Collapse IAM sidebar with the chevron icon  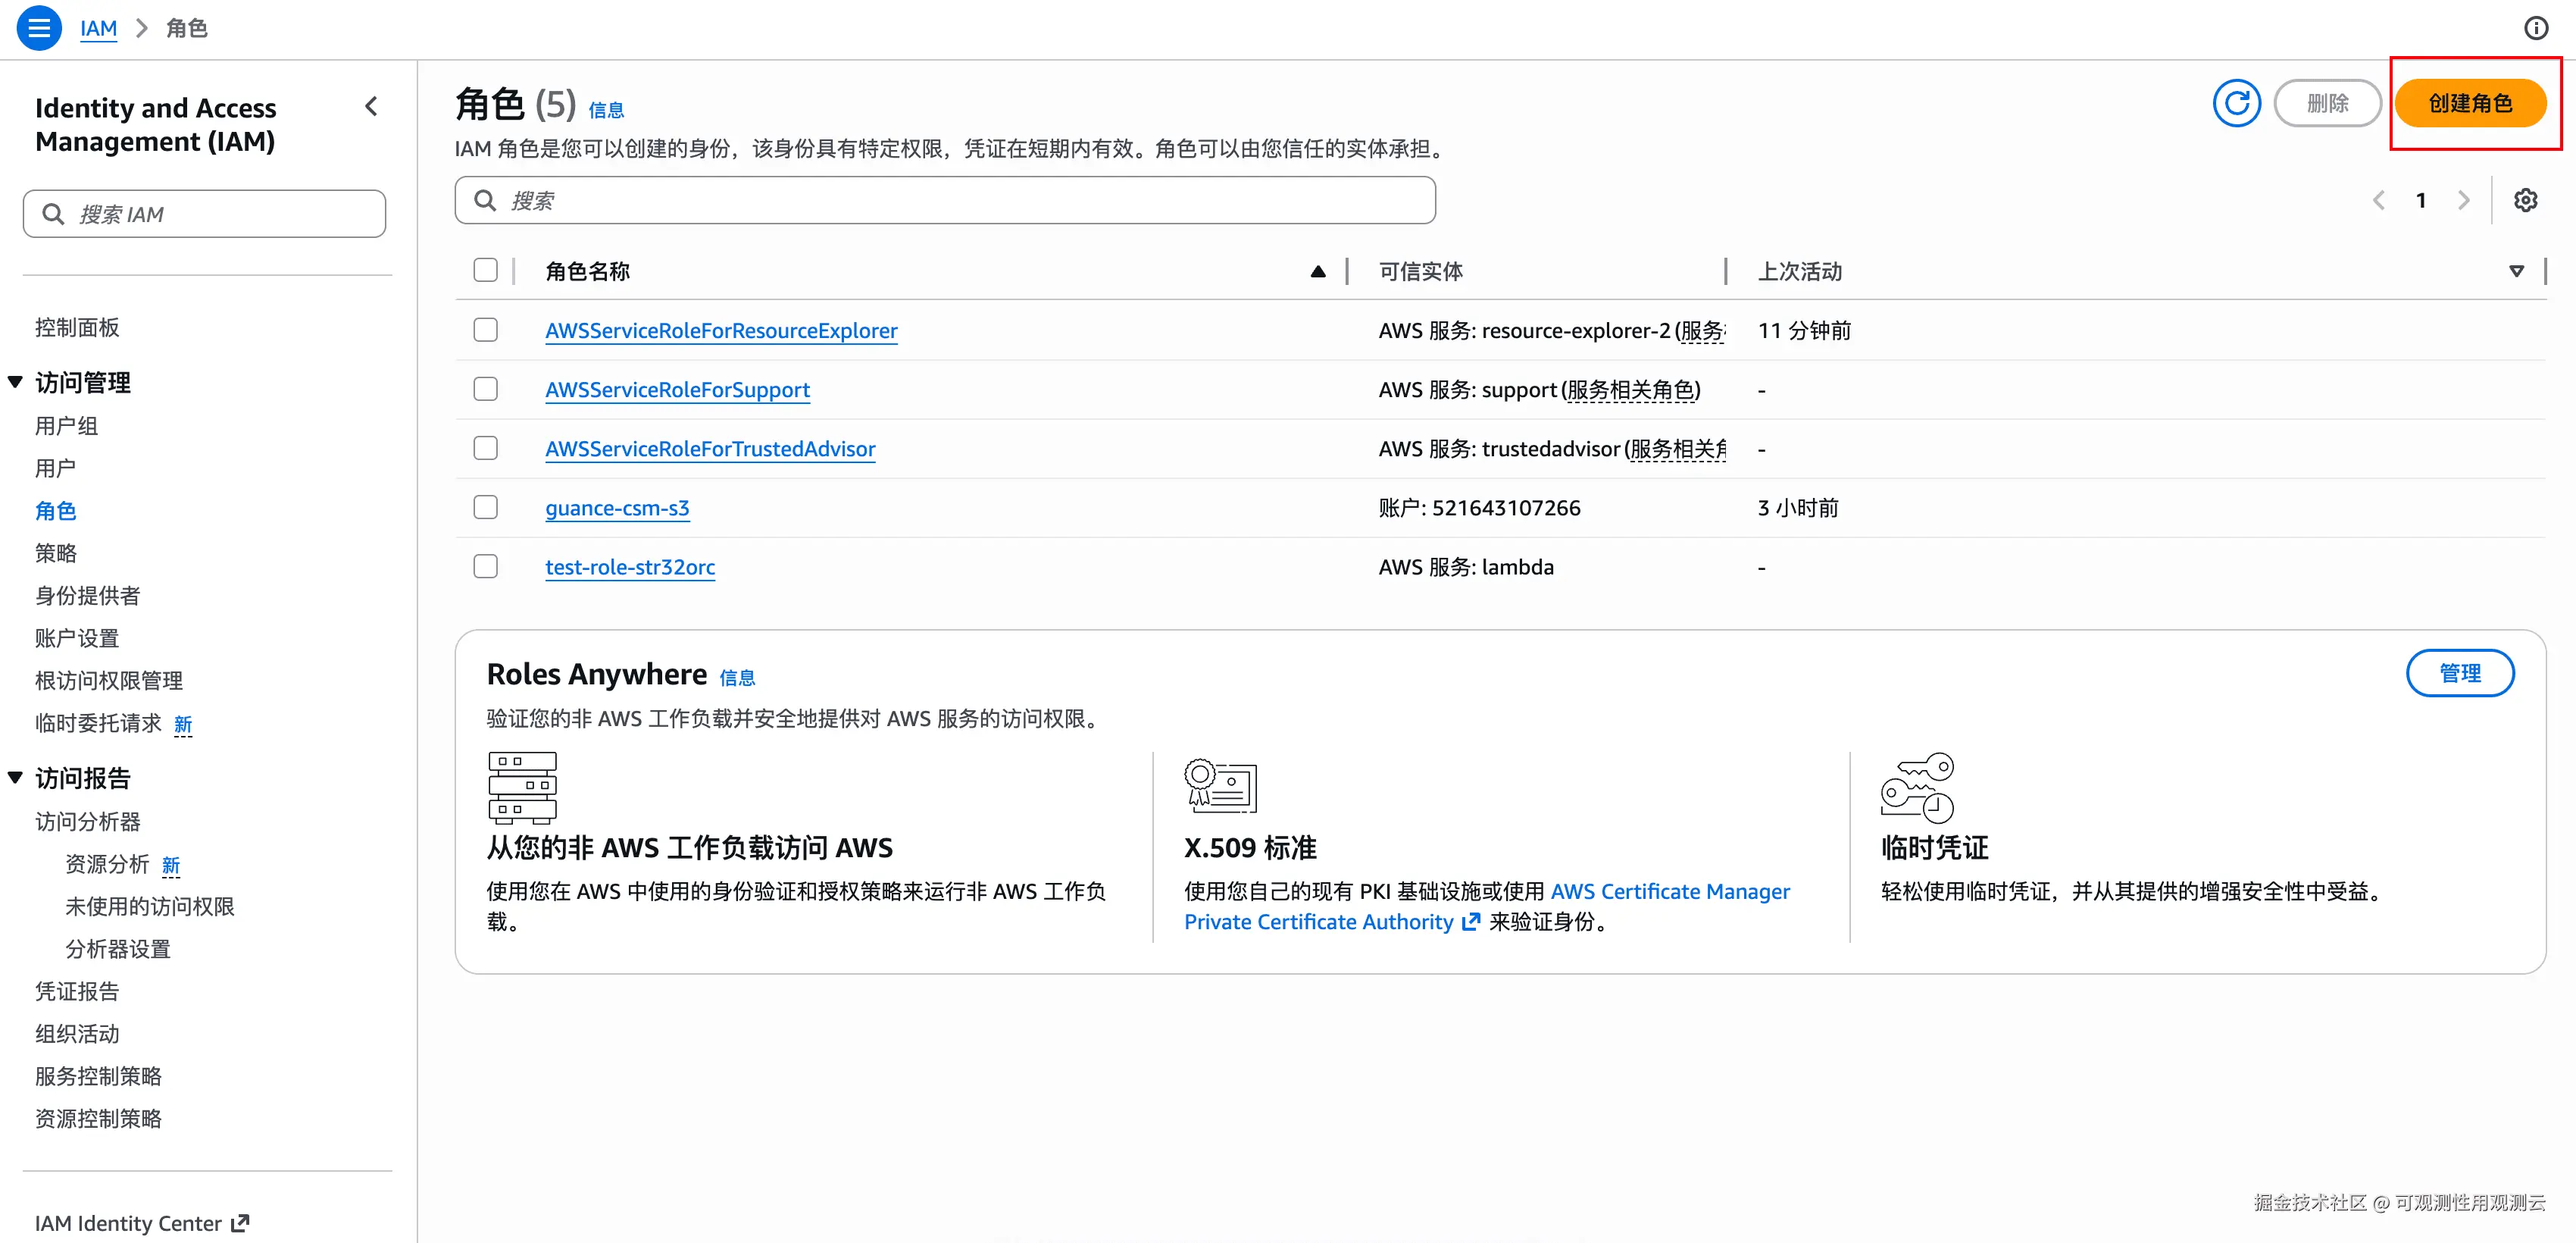[371, 106]
